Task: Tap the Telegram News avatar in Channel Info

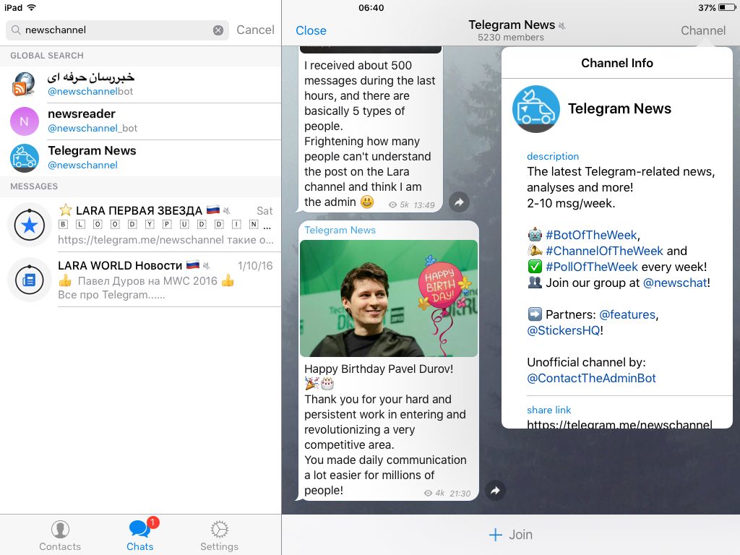Action: (x=536, y=109)
